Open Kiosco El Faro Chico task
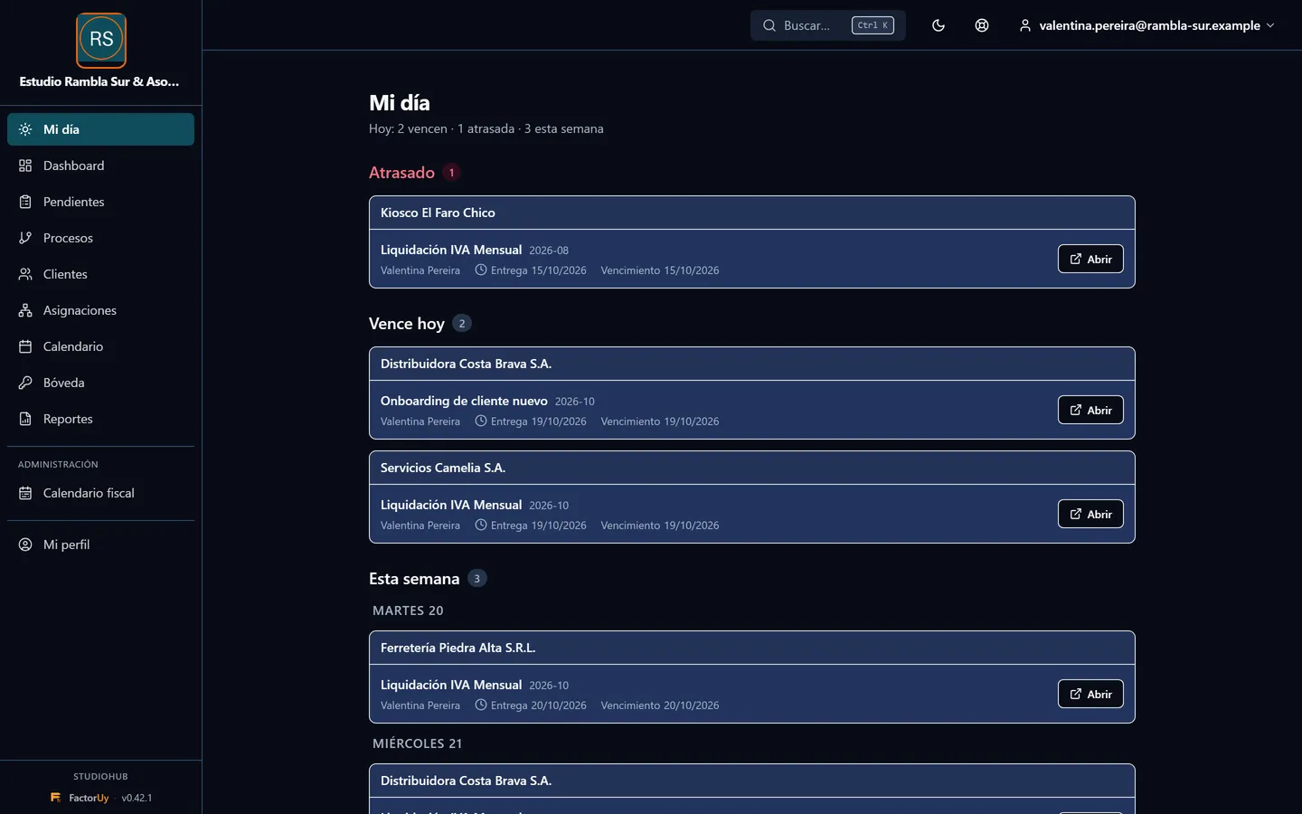Image resolution: width=1302 pixels, height=814 pixels. (x=1090, y=259)
